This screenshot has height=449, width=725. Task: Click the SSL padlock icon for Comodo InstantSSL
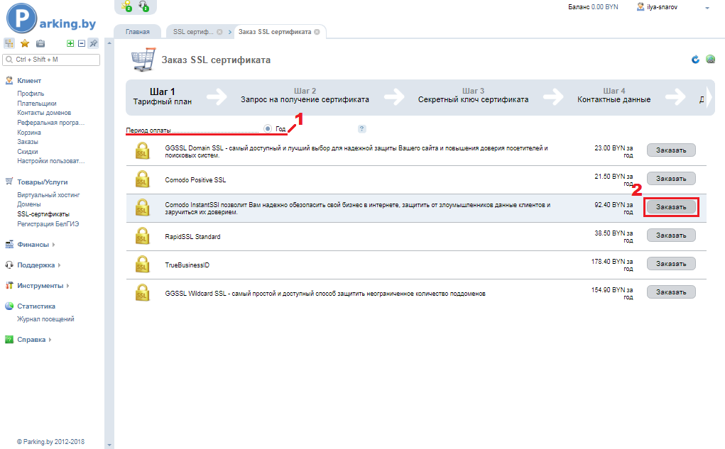coord(143,208)
